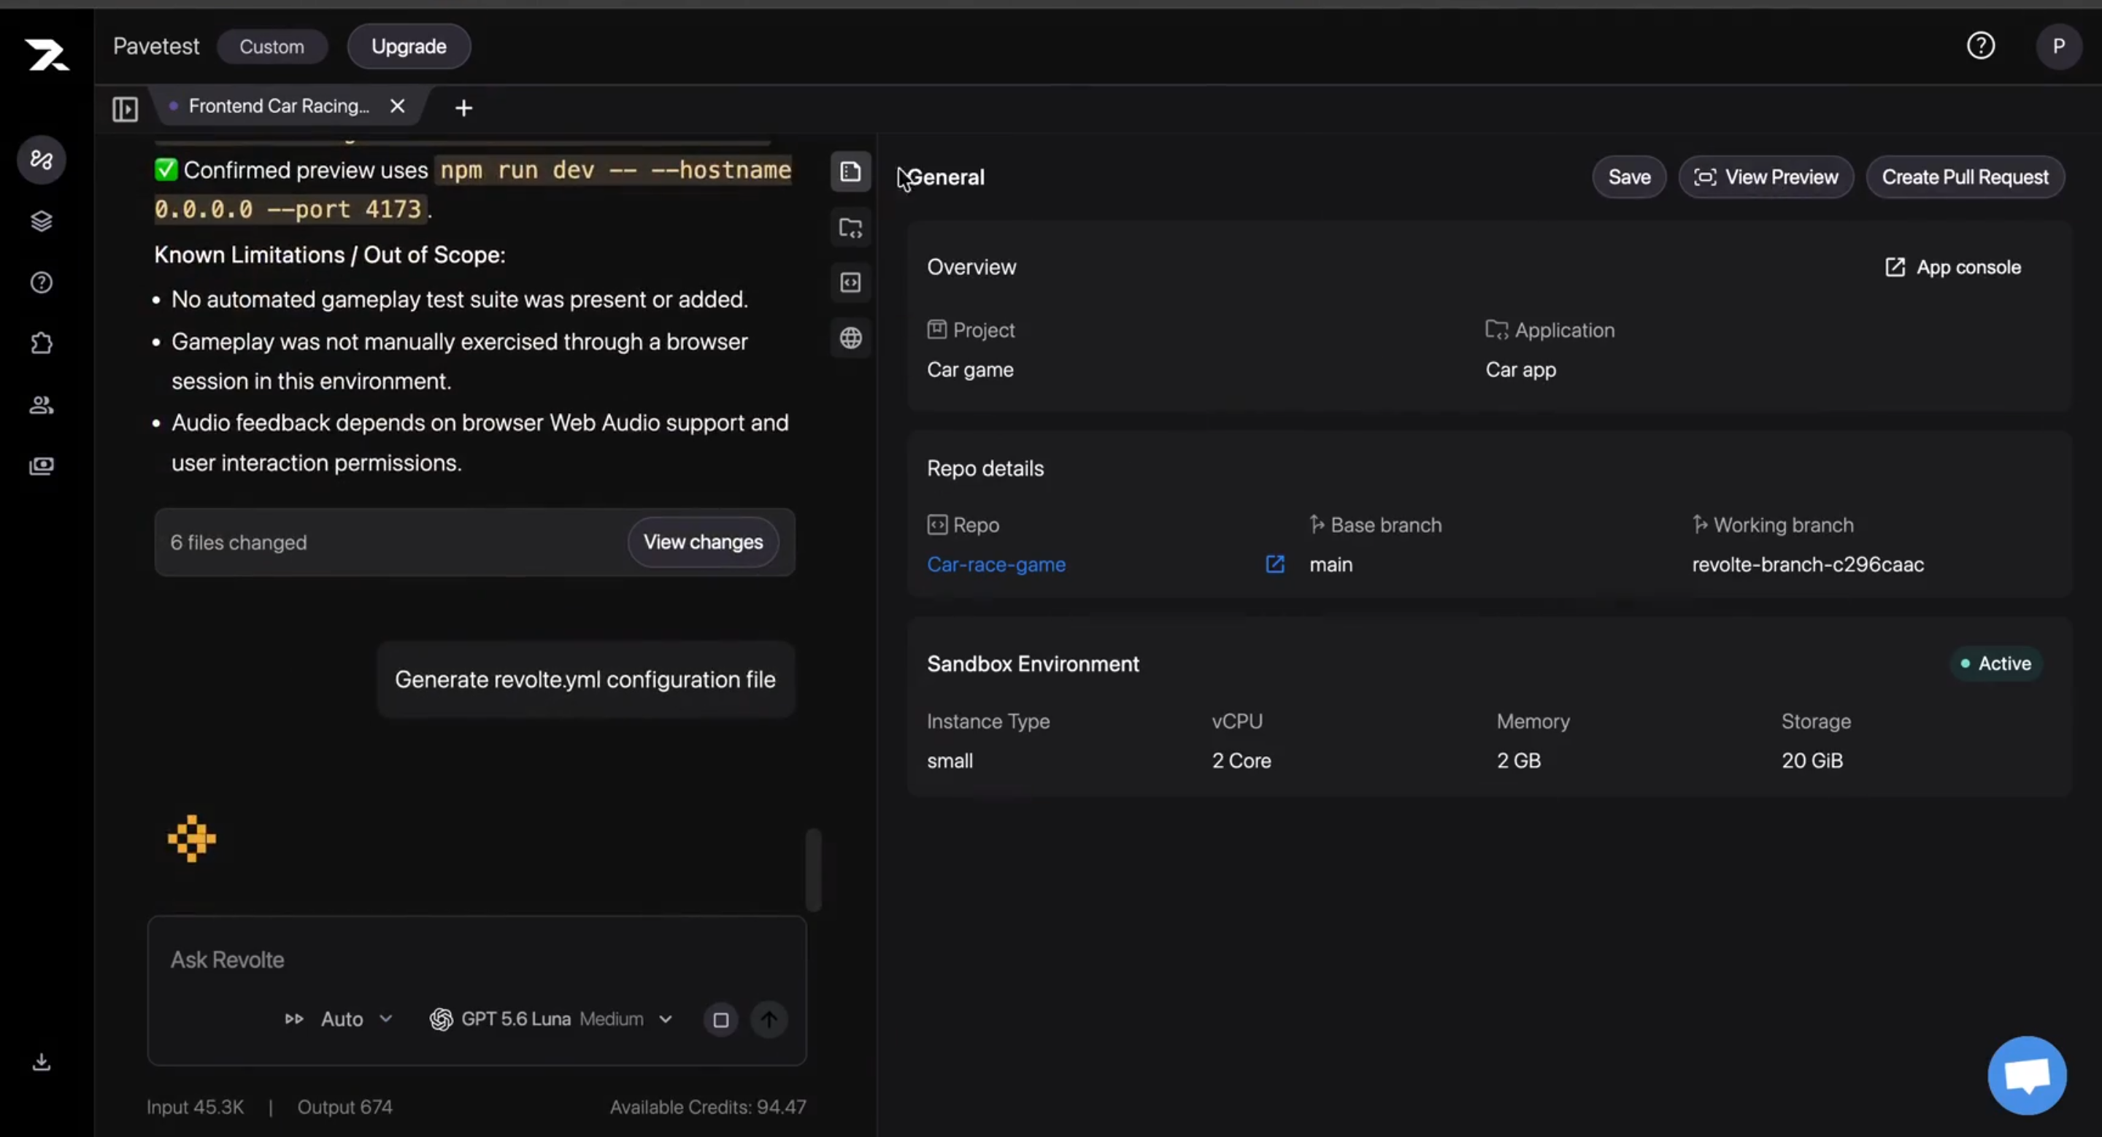Click View Preview button
Image resolution: width=2102 pixels, height=1137 pixels.
pyautogui.click(x=1766, y=177)
